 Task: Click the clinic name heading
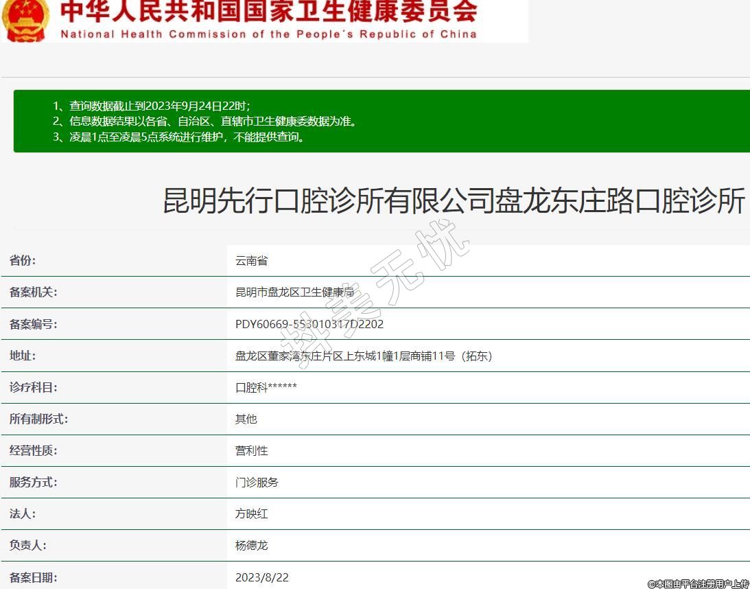pyautogui.click(x=454, y=201)
